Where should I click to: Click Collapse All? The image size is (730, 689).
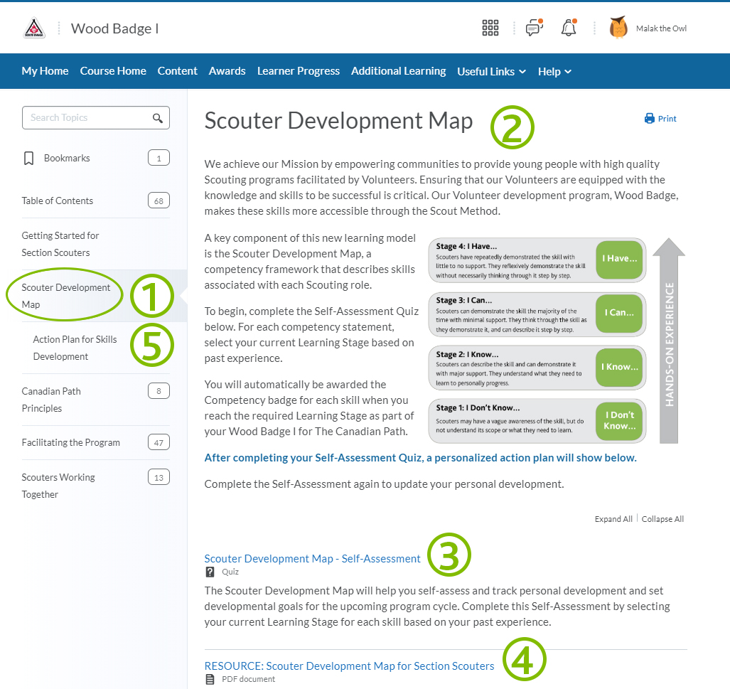[662, 519]
